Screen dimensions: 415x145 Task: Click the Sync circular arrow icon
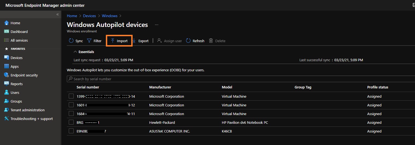point(71,41)
